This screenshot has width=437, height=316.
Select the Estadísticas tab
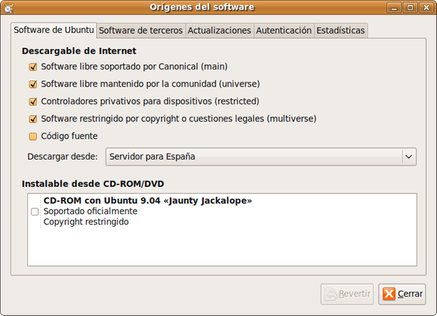[340, 31]
